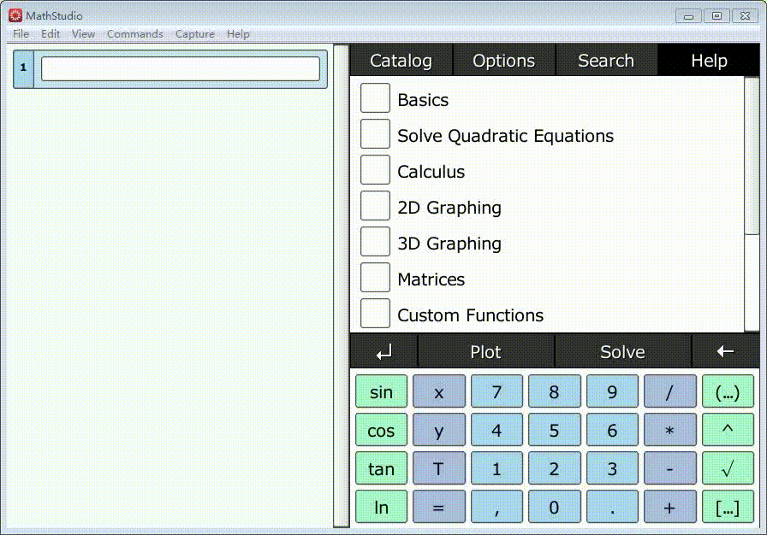Tap the number 6 key
This screenshot has width=767, height=535.
tap(612, 430)
